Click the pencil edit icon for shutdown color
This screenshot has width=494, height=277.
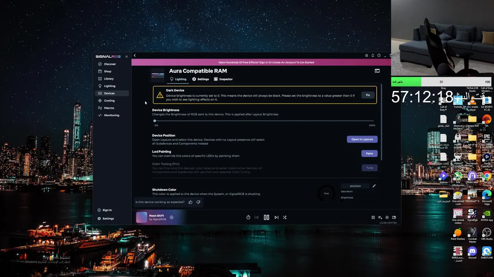point(374,186)
